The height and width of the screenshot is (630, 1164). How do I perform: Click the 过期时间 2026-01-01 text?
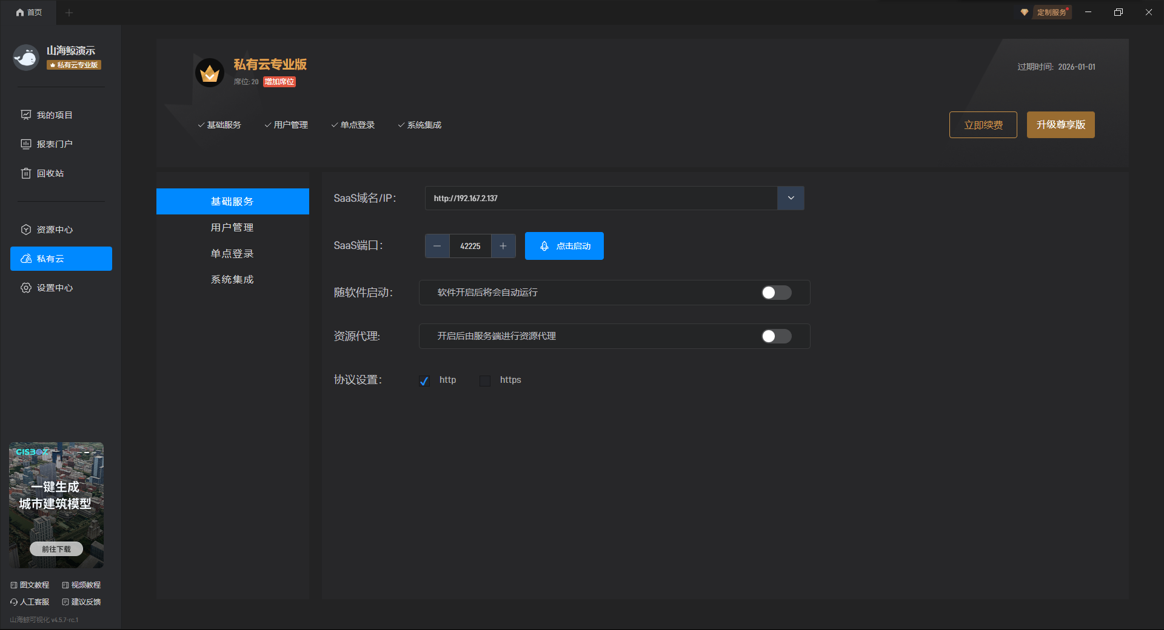(1056, 67)
